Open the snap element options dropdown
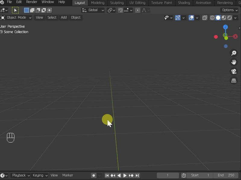Screen dimensions: 241x180 [128, 10]
